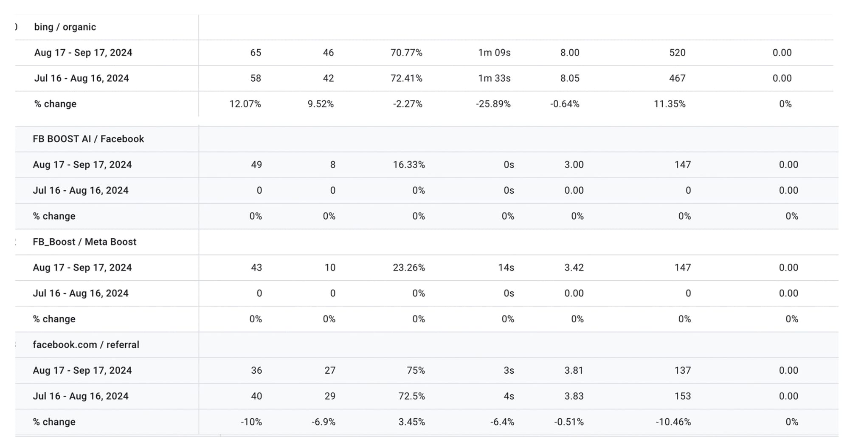Click facebook.com referral's Jul 16 - Aug 16 label
This screenshot has width=844, height=437.
tap(81, 396)
